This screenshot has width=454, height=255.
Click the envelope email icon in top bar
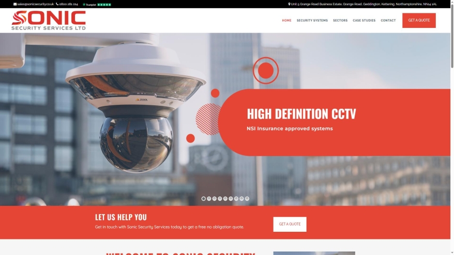15,4
